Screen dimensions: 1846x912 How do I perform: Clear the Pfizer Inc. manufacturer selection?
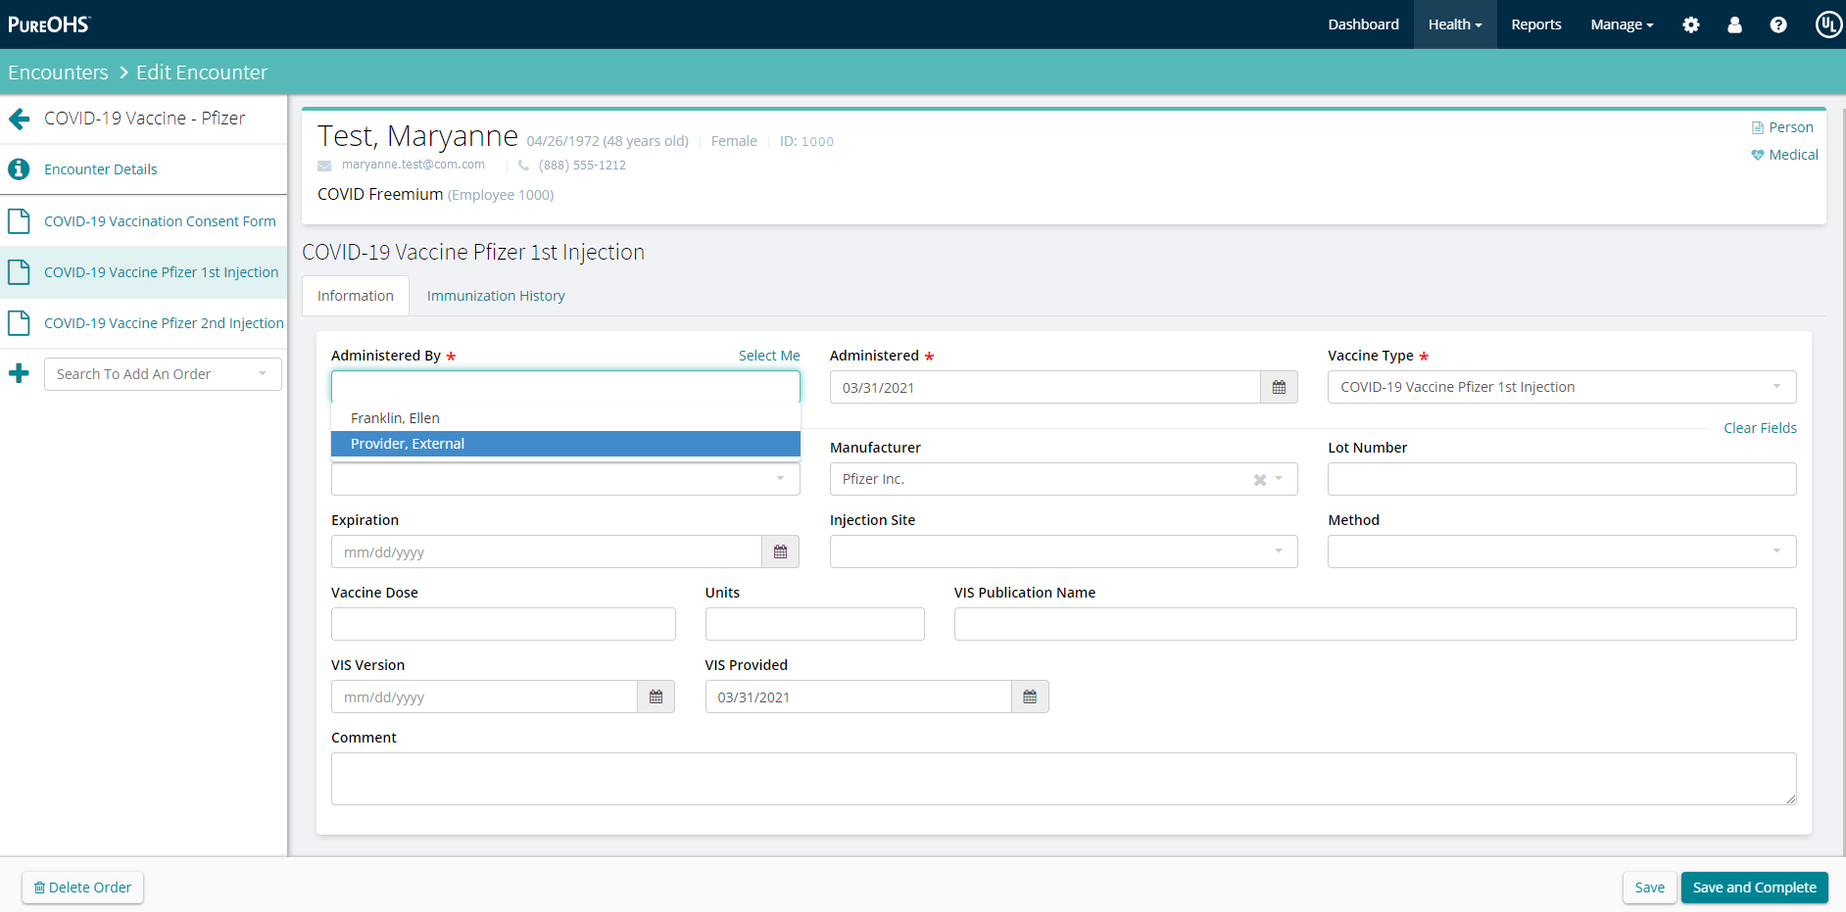[x=1260, y=479]
